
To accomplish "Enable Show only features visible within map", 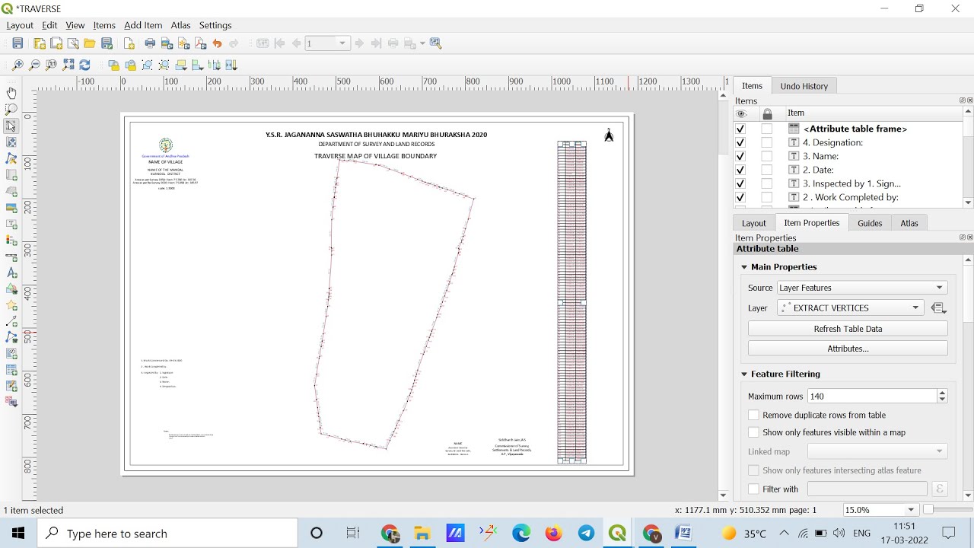I will 753,432.
